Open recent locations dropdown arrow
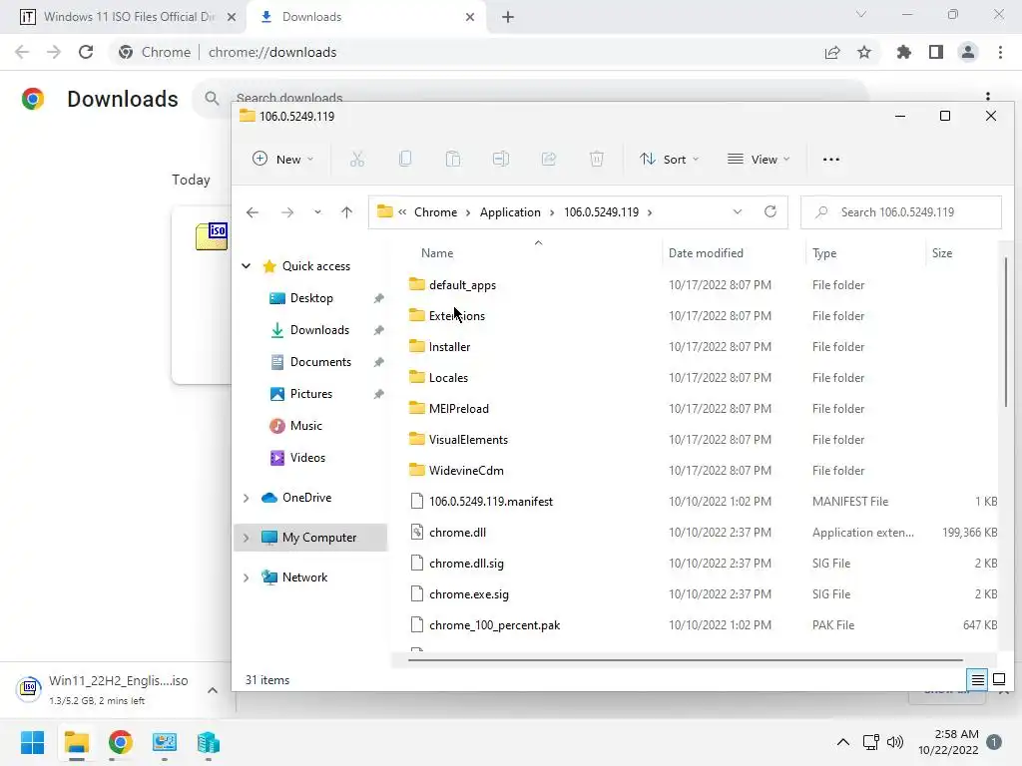 317,212
